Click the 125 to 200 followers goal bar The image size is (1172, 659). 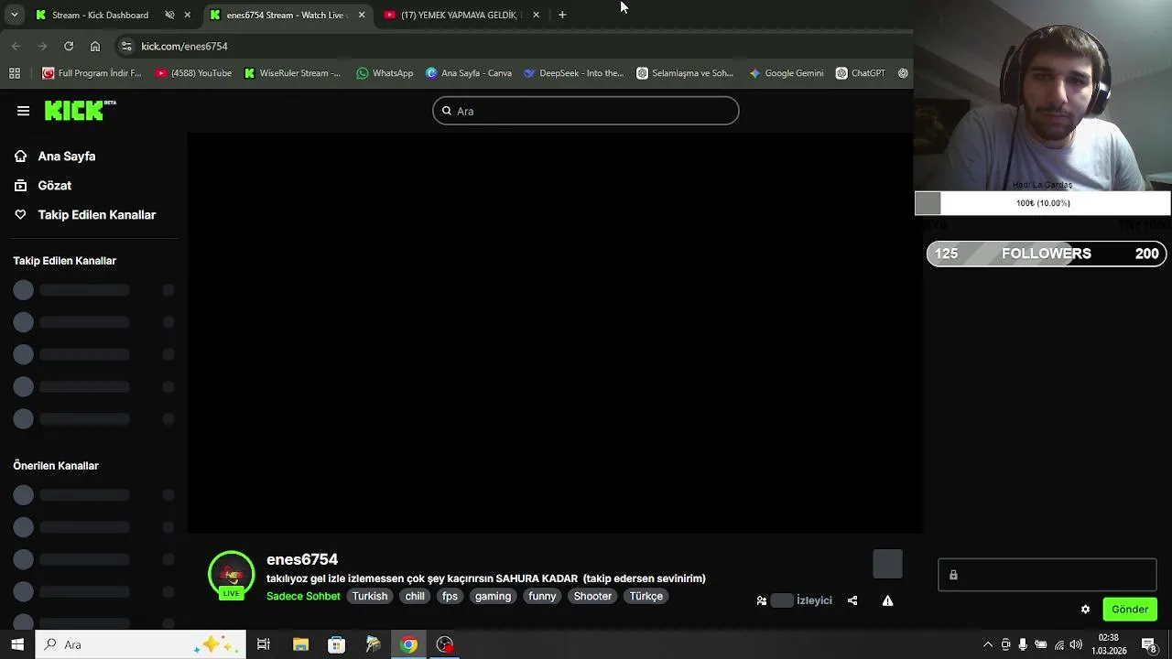click(x=1046, y=254)
